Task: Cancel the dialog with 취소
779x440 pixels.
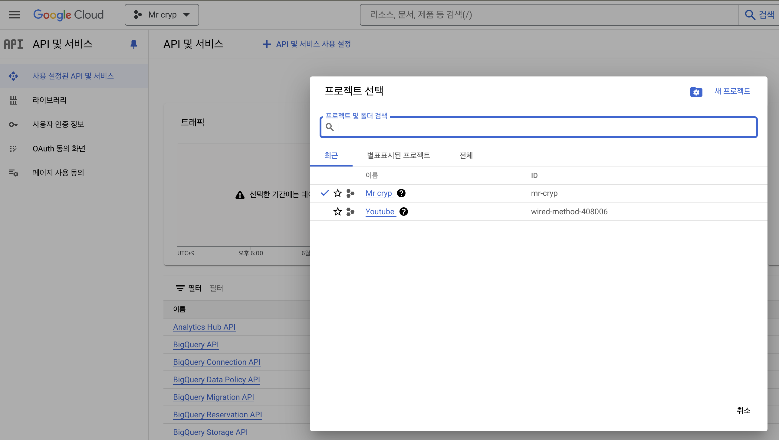Action: pyautogui.click(x=743, y=410)
